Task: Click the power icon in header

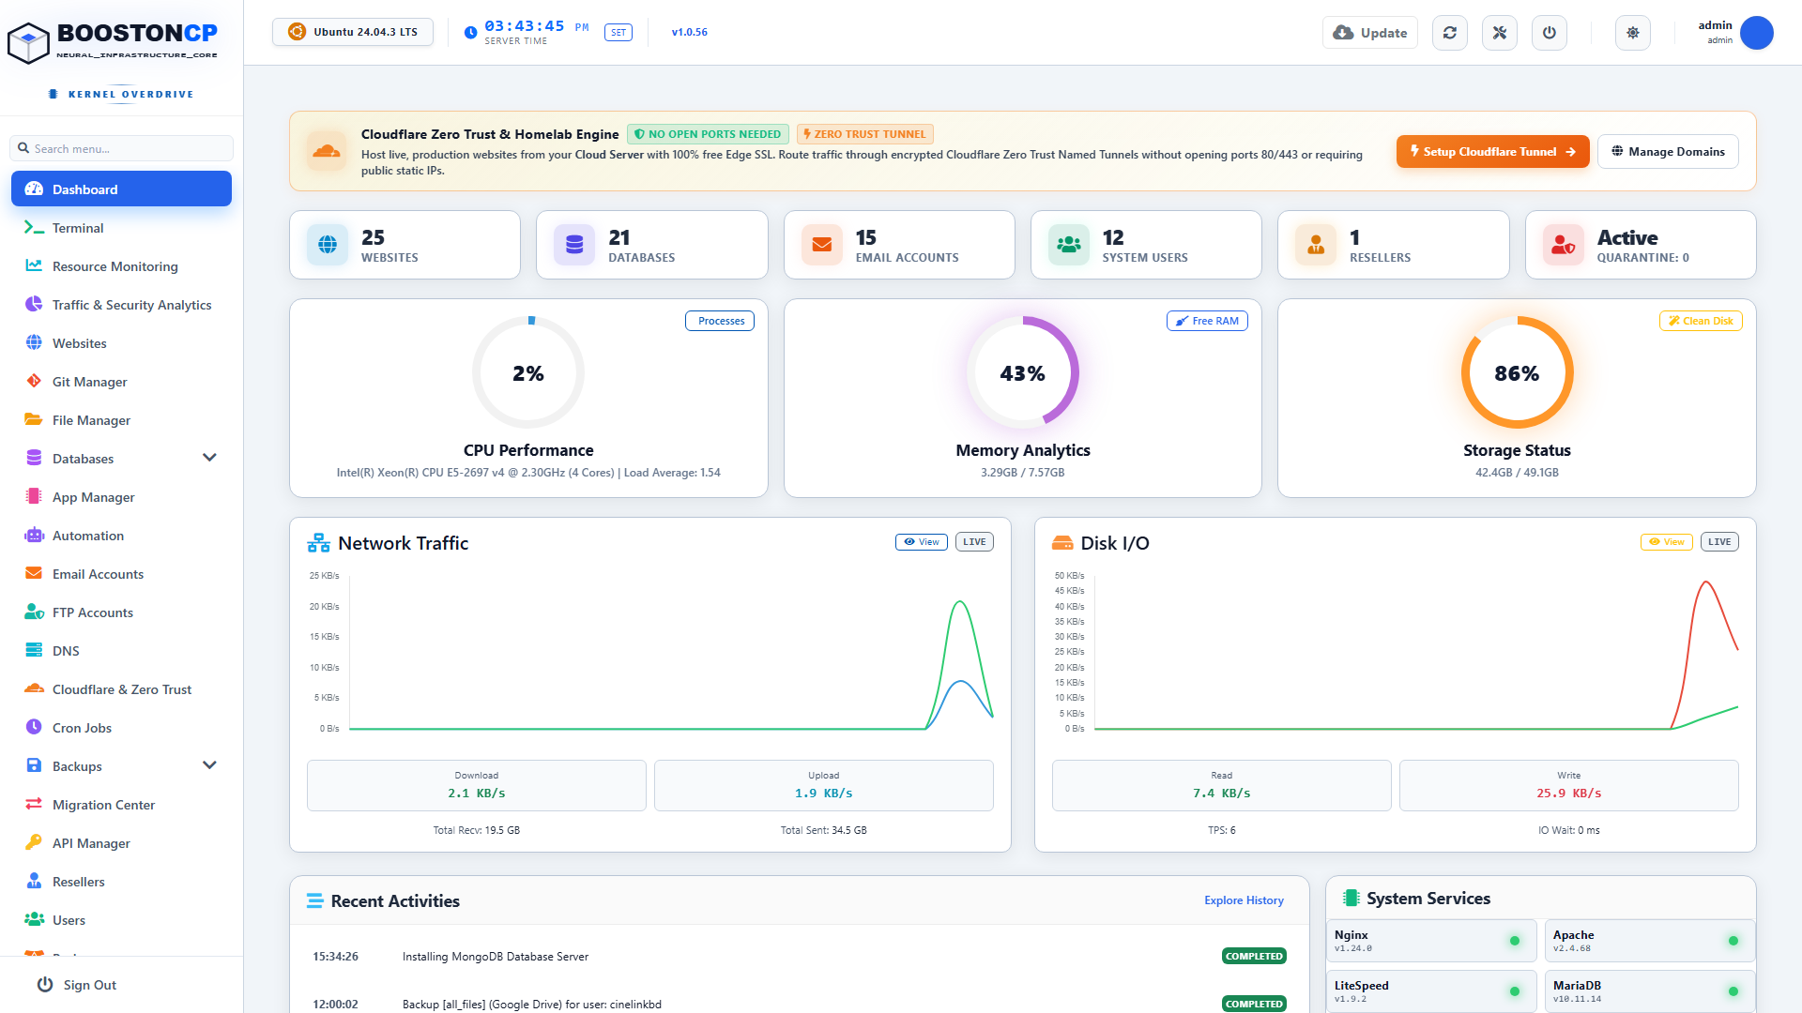Action: pyautogui.click(x=1550, y=33)
